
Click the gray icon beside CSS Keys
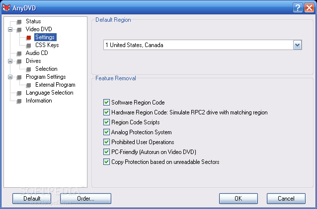pyautogui.click(x=29, y=45)
